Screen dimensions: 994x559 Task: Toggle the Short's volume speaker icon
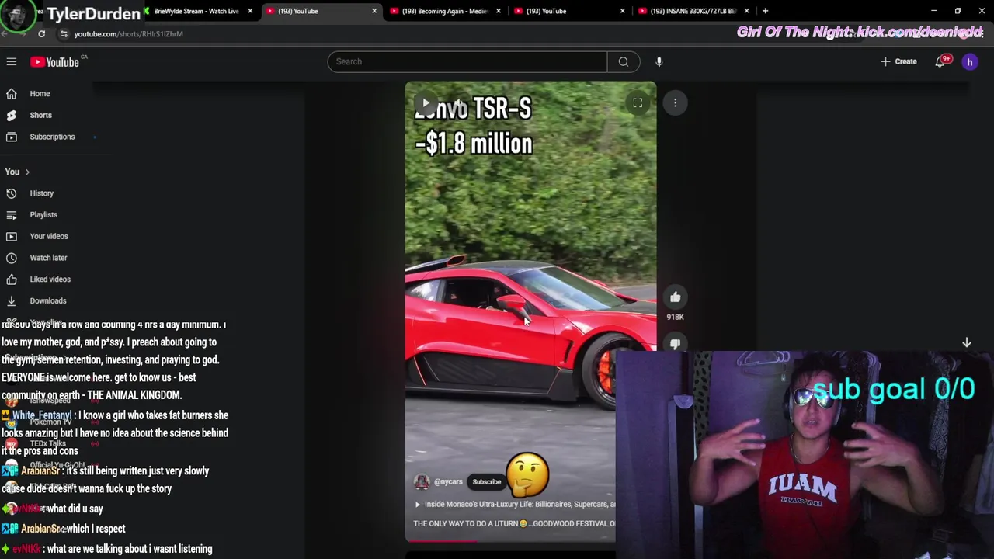[x=459, y=103]
